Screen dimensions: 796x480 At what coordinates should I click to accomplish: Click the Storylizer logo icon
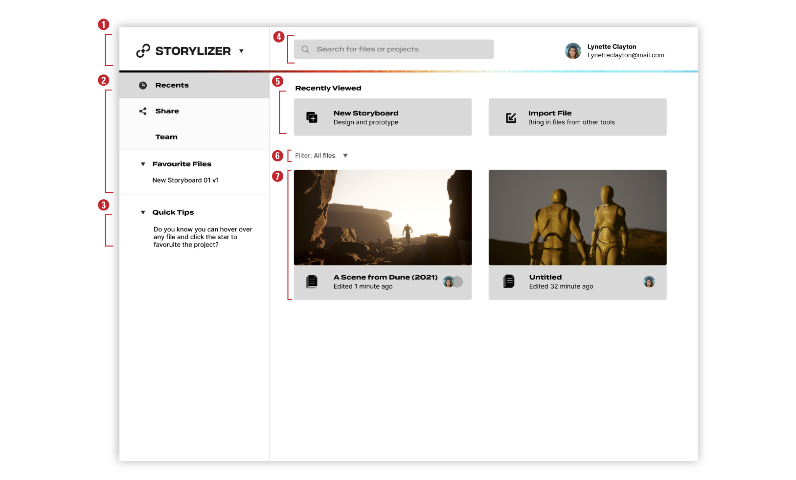[143, 51]
